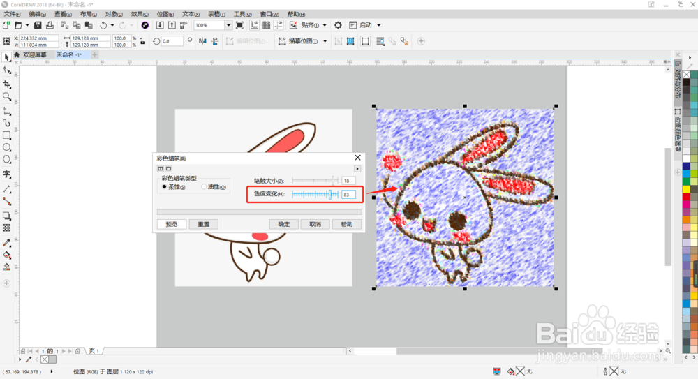
Task: Click the 色度变化 (hue variation) slider
Action: (x=315, y=194)
